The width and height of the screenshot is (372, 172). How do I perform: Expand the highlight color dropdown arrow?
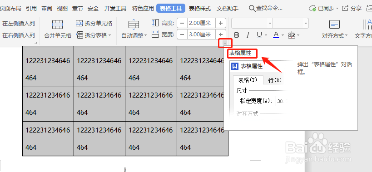pos(298,35)
